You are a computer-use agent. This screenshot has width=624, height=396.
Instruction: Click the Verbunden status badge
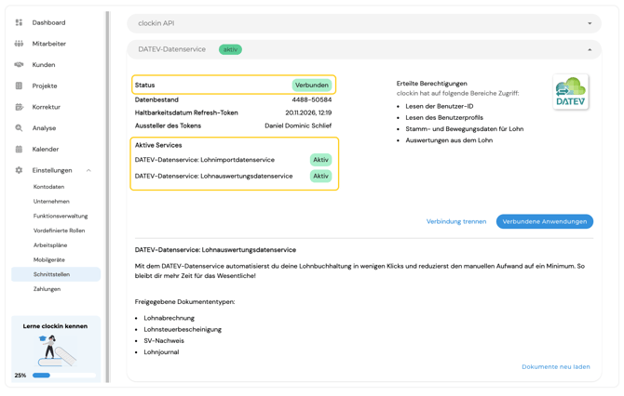[x=312, y=85]
